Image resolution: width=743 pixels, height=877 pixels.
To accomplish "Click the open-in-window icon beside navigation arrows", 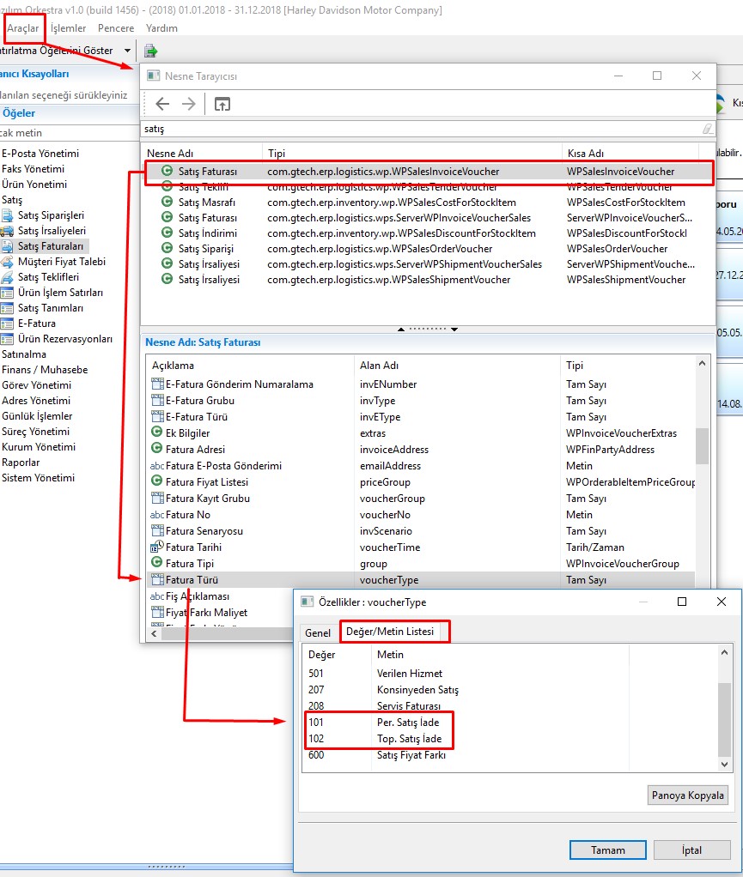I will [x=222, y=104].
